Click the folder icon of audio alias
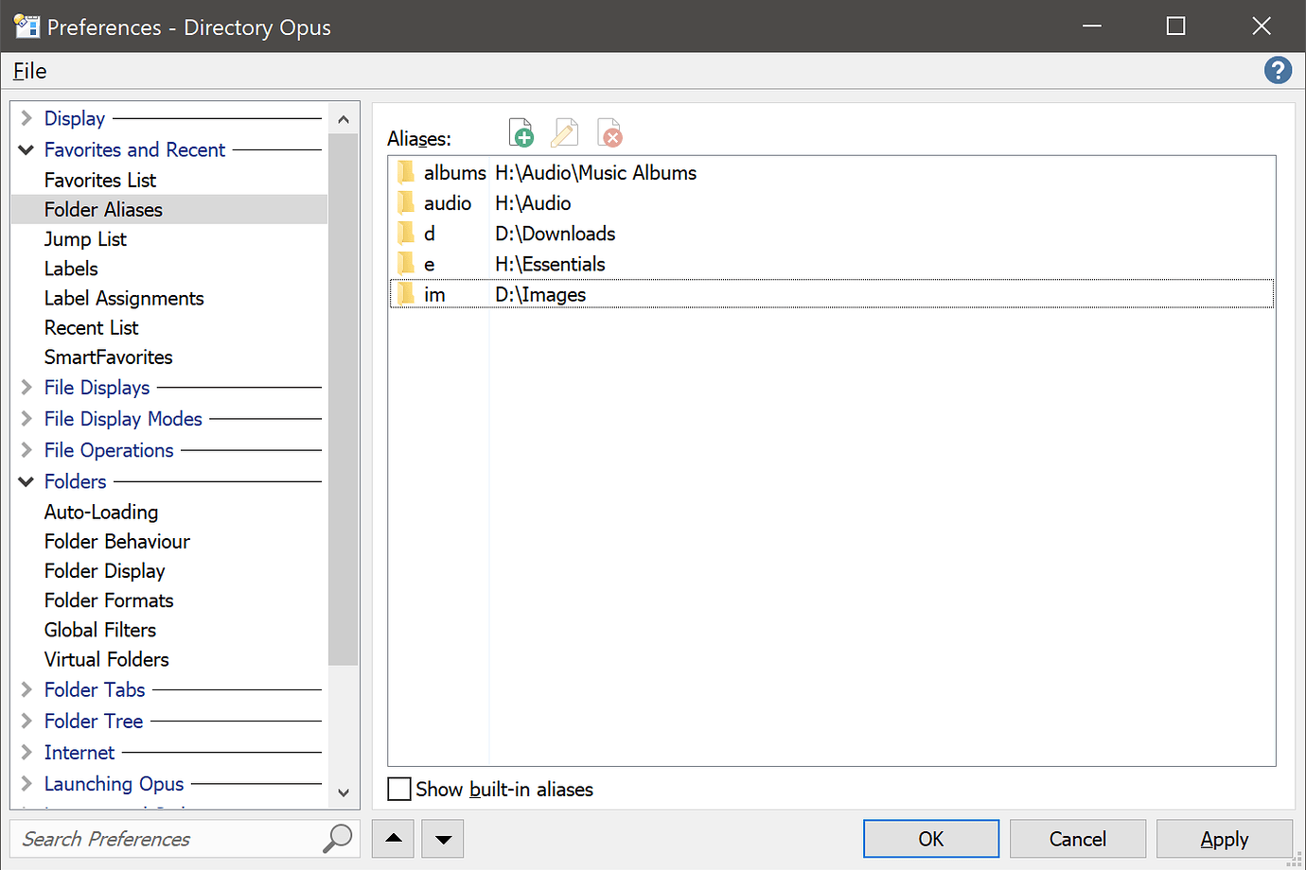The image size is (1306, 870). pyautogui.click(x=406, y=202)
